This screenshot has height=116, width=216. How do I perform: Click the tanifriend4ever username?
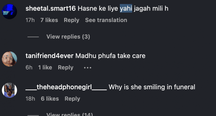point(49,56)
